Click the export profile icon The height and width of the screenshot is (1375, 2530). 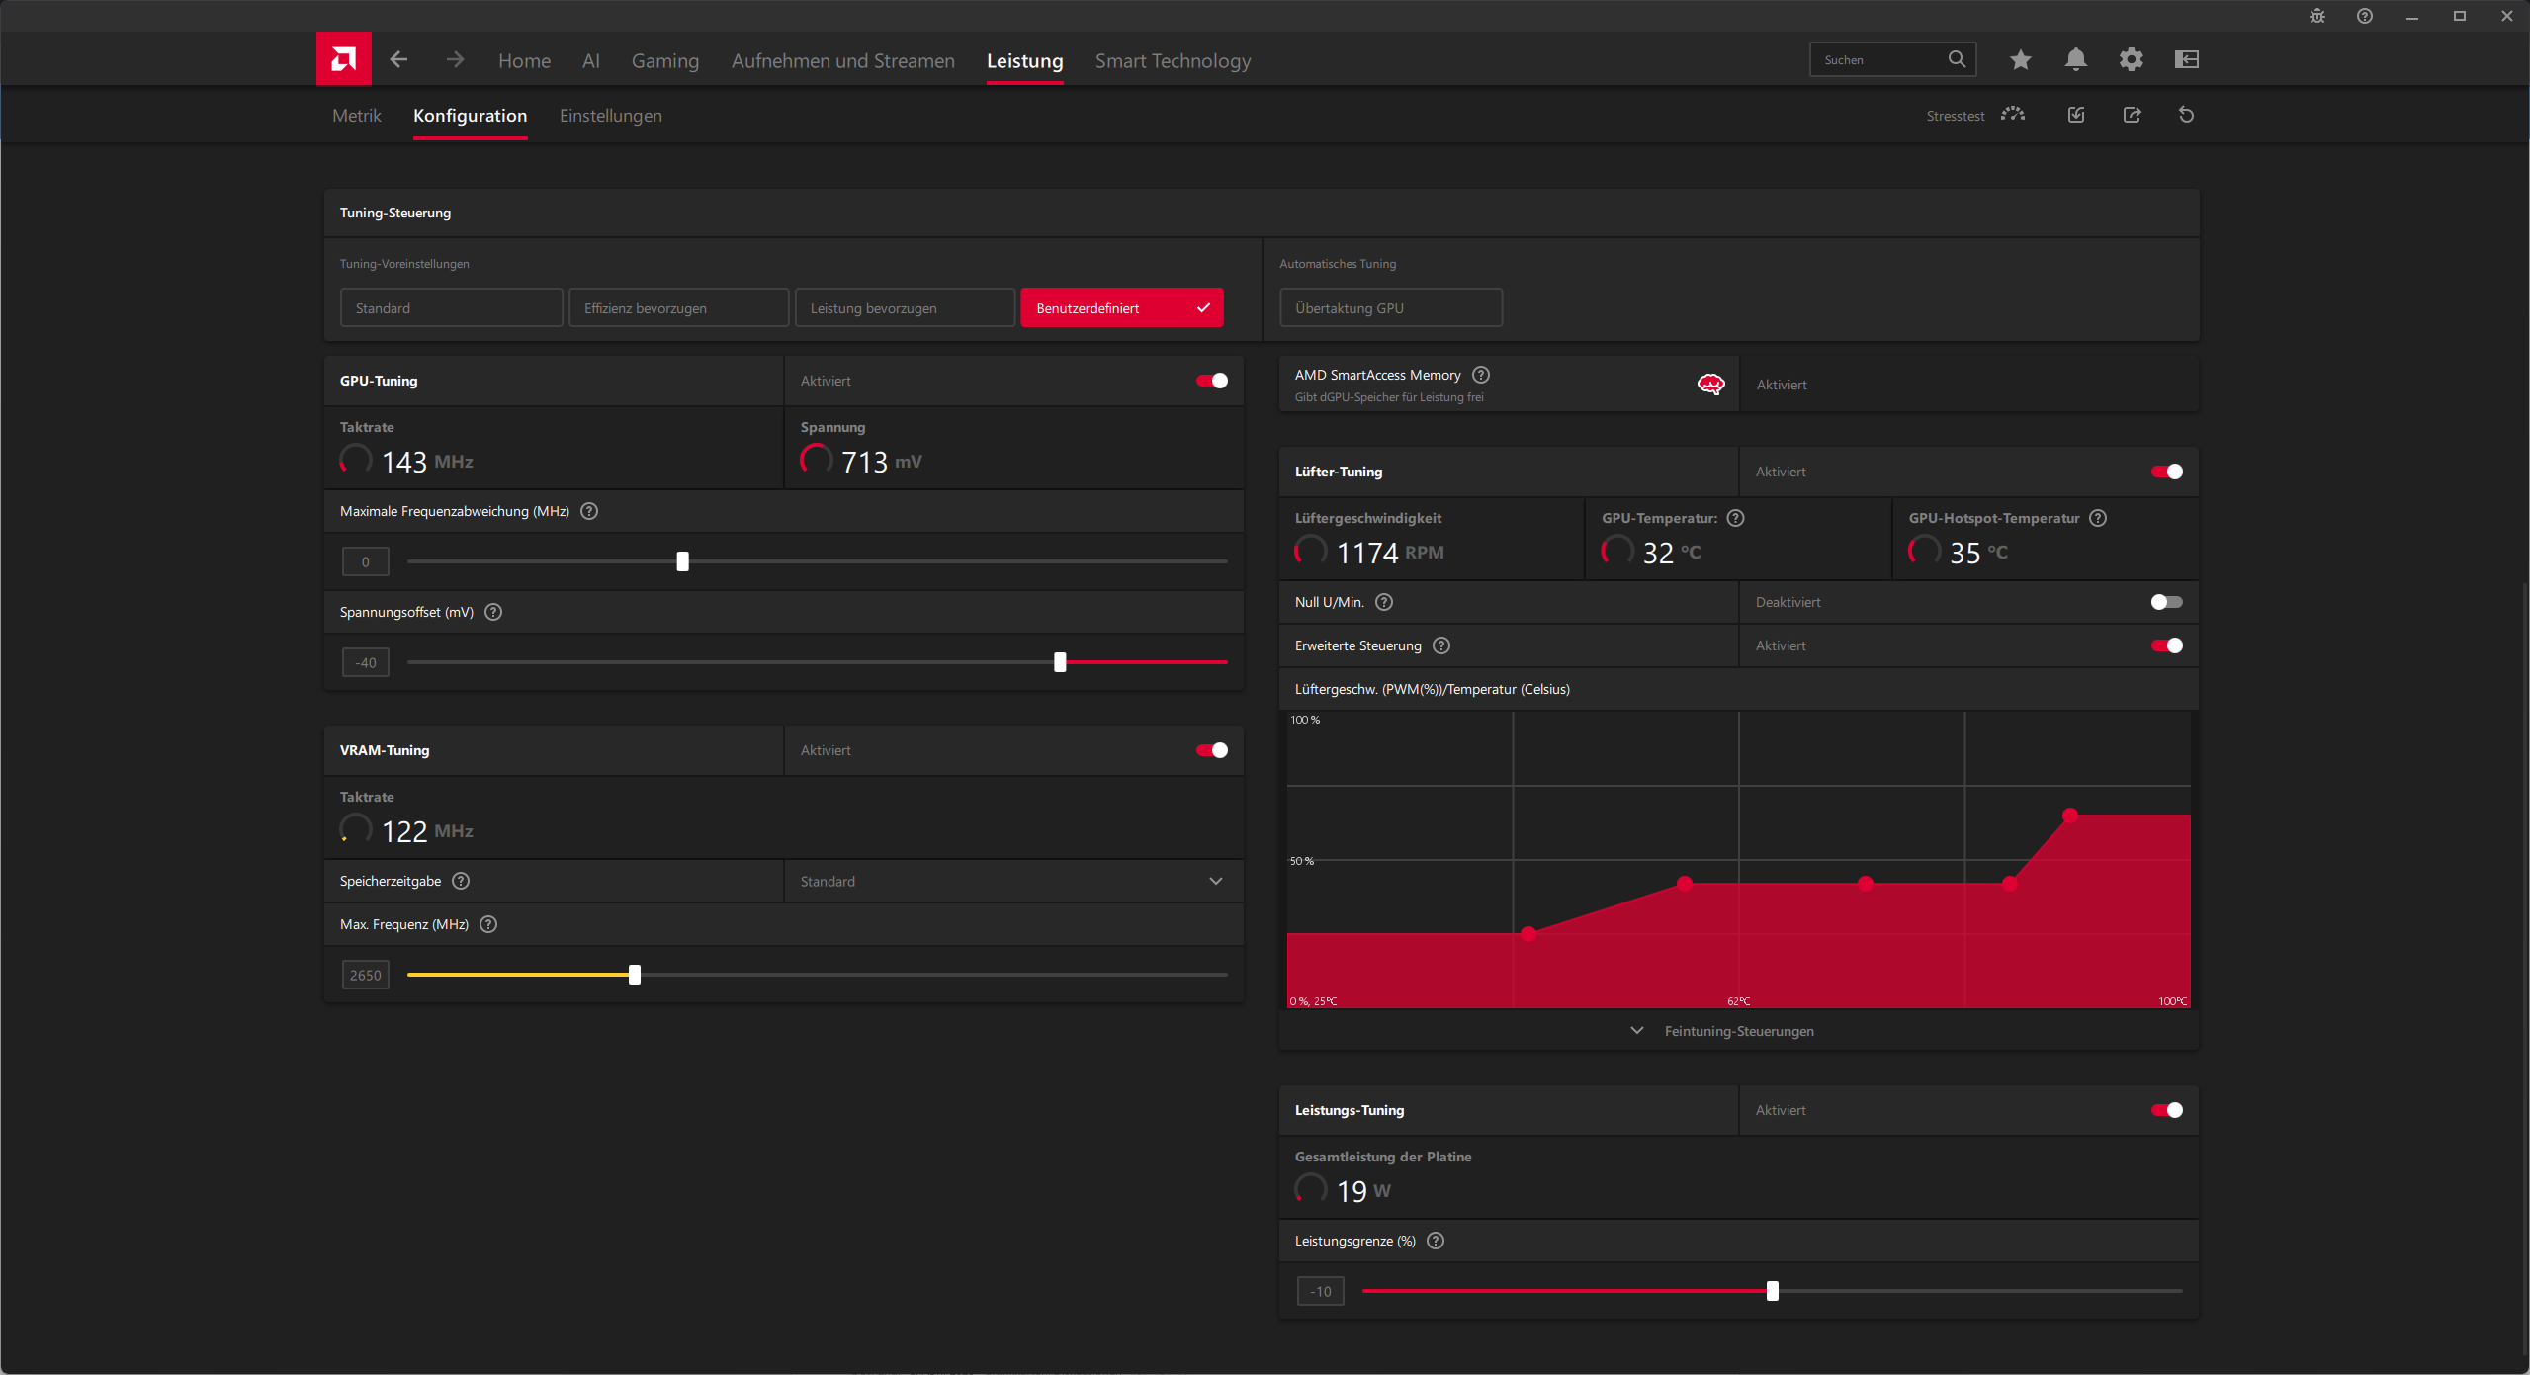2132,115
